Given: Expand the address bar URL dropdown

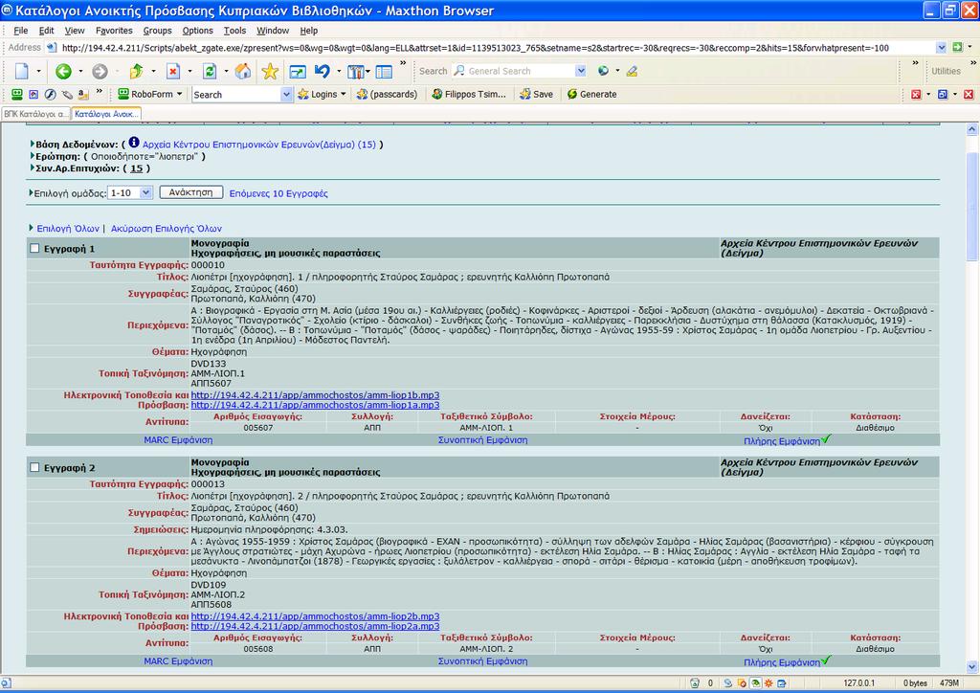Looking at the screenshot, I should [x=942, y=48].
